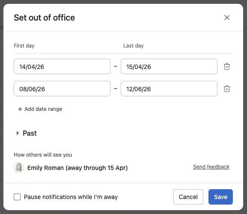Click the 'How others will see you' label
Screen dimensions: 247x214
click(x=43, y=155)
